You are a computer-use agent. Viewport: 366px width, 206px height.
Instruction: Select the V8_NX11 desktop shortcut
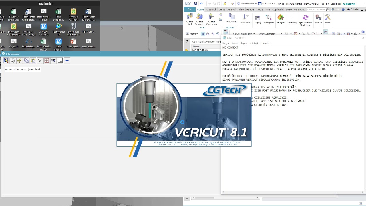[14, 43]
